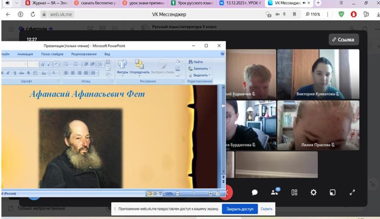380x219 pixels.
Task: Go back in the browser
Action: tap(8, 14)
